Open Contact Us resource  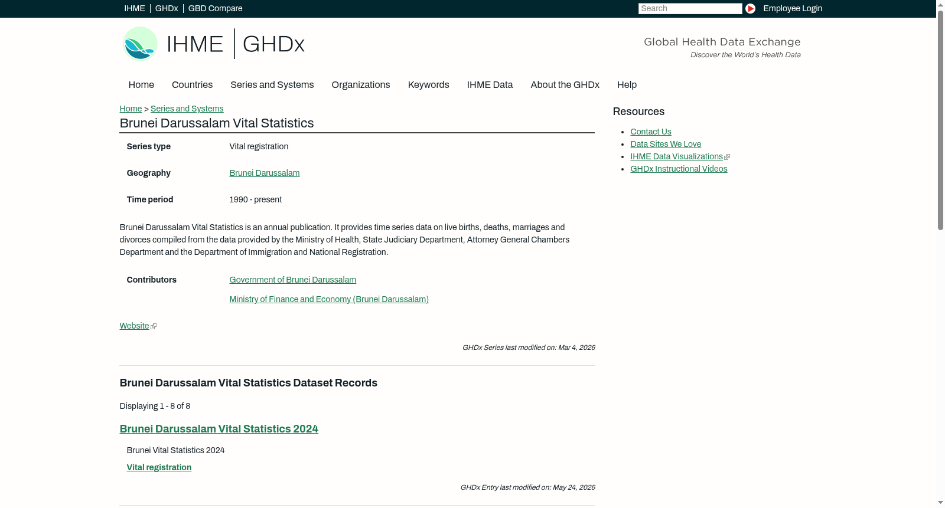click(x=650, y=132)
